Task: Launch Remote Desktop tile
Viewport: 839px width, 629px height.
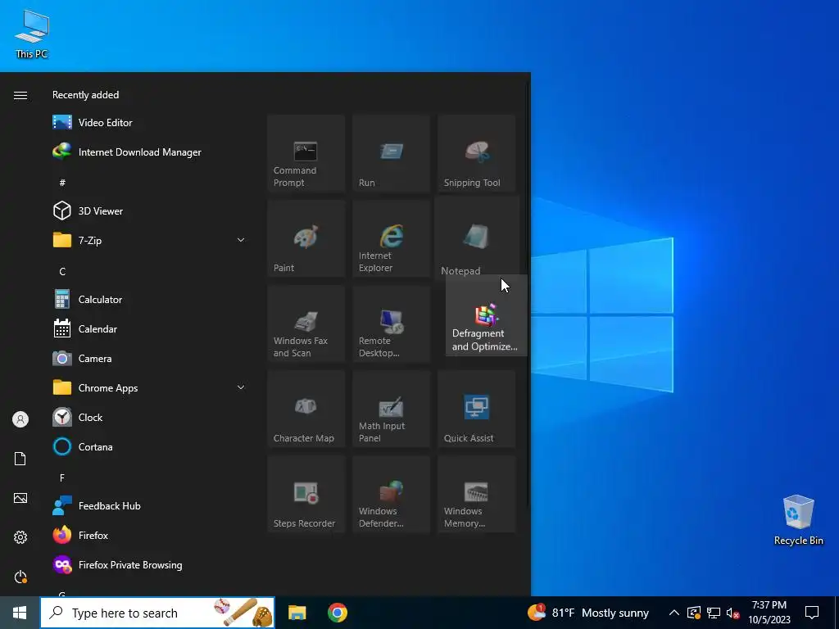Action: pyautogui.click(x=391, y=324)
